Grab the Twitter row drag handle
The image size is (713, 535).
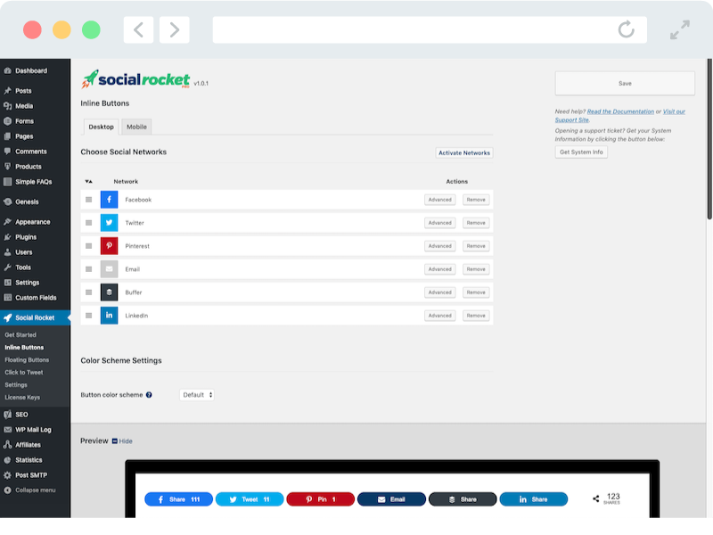pyautogui.click(x=88, y=223)
